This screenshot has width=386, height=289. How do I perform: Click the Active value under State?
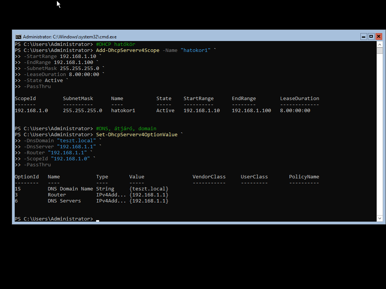[x=165, y=111]
